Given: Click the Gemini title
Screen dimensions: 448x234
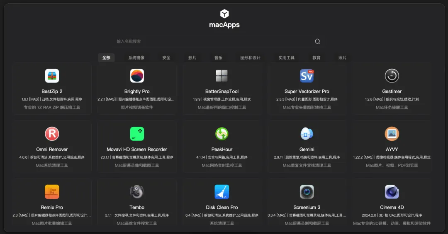Looking at the screenshot, I should click(x=307, y=149).
